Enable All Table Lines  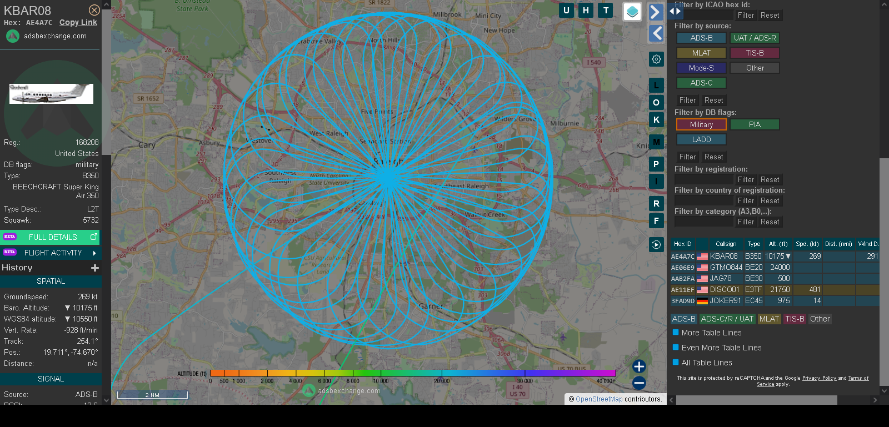click(x=676, y=363)
